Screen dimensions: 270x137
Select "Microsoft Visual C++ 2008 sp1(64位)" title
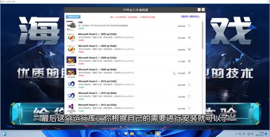coord(97,69)
